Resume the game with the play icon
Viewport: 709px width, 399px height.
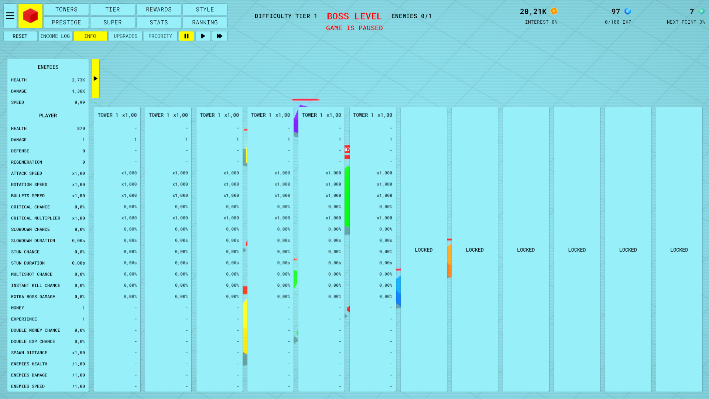coord(203,36)
